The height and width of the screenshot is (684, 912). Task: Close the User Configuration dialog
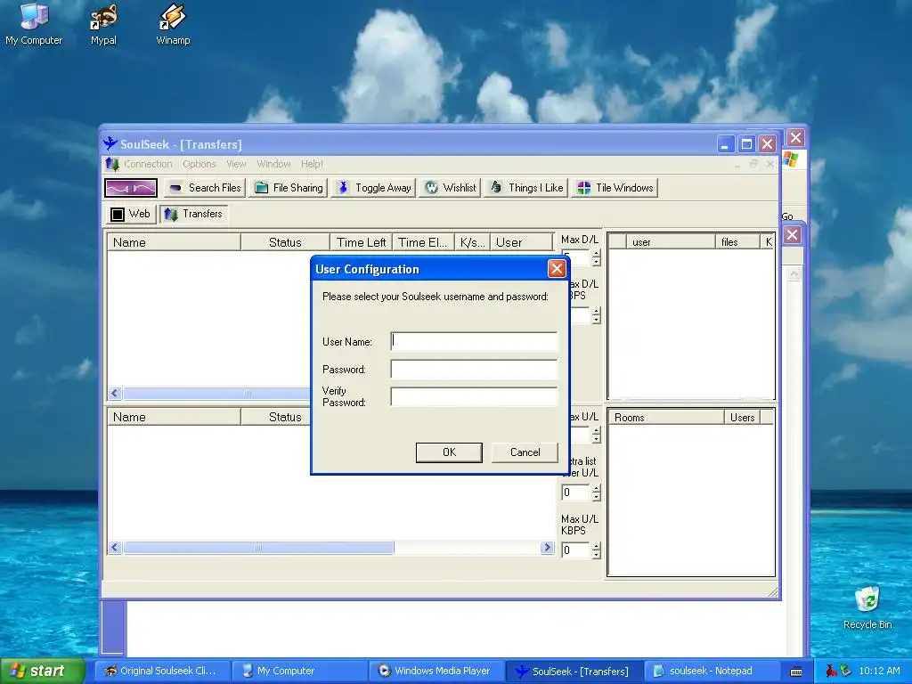point(557,269)
